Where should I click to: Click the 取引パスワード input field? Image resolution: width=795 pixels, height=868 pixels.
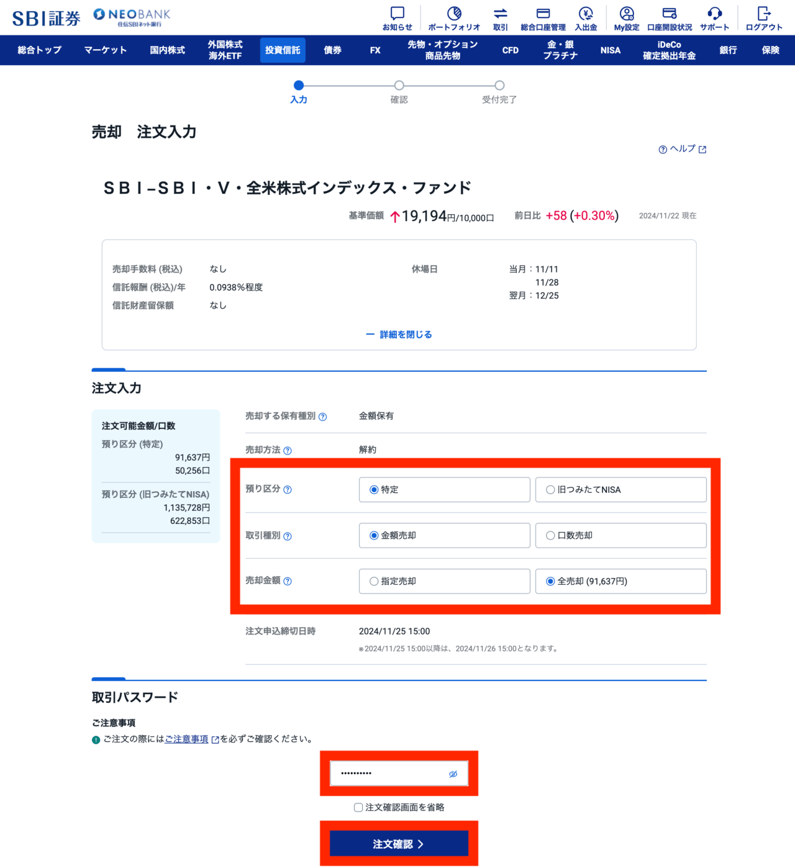pyautogui.click(x=399, y=774)
